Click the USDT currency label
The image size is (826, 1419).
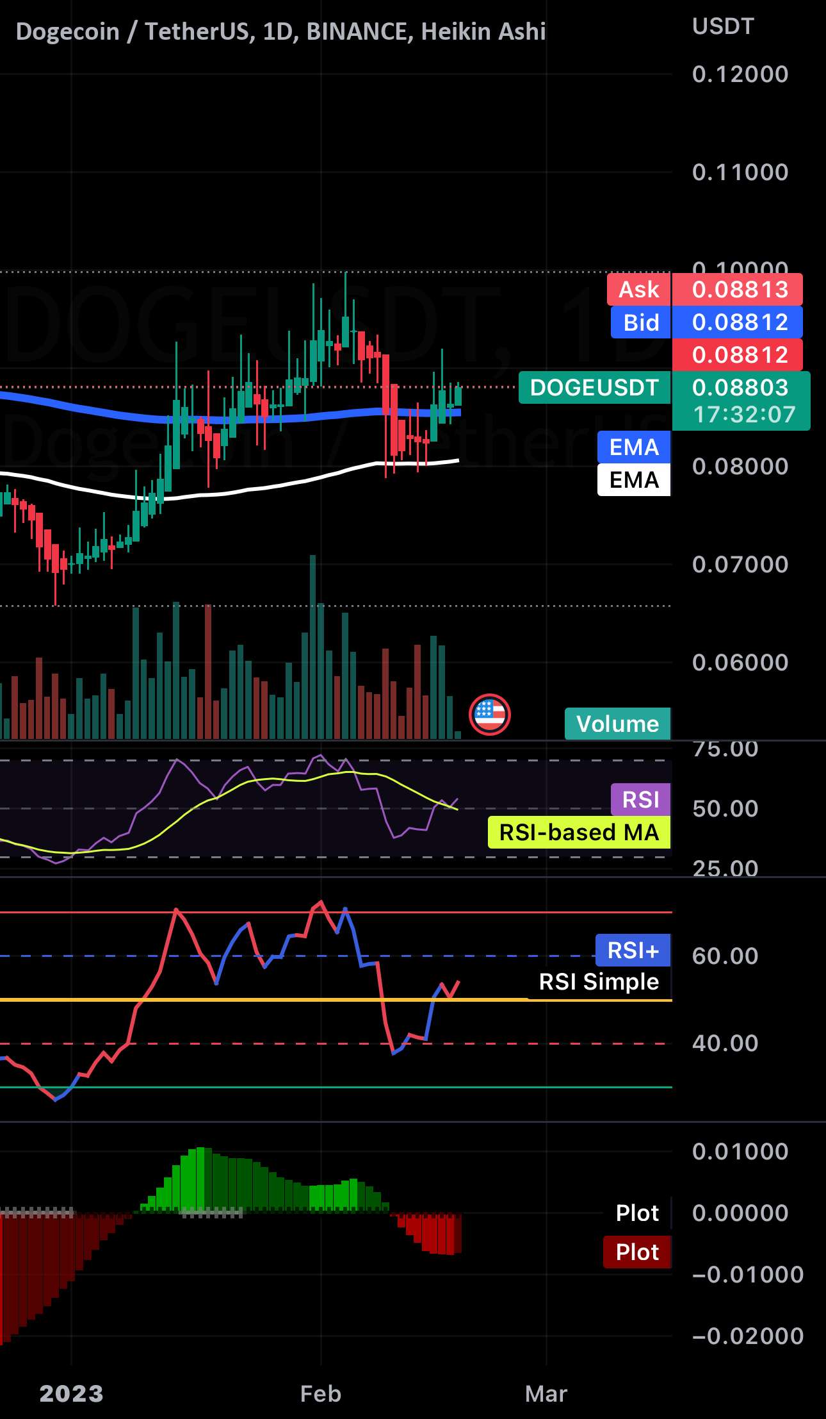[723, 26]
